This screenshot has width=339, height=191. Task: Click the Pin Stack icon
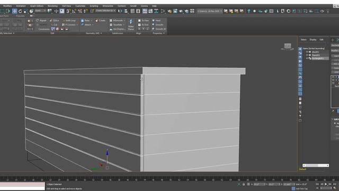pyautogui.click(x=333, y=111)
